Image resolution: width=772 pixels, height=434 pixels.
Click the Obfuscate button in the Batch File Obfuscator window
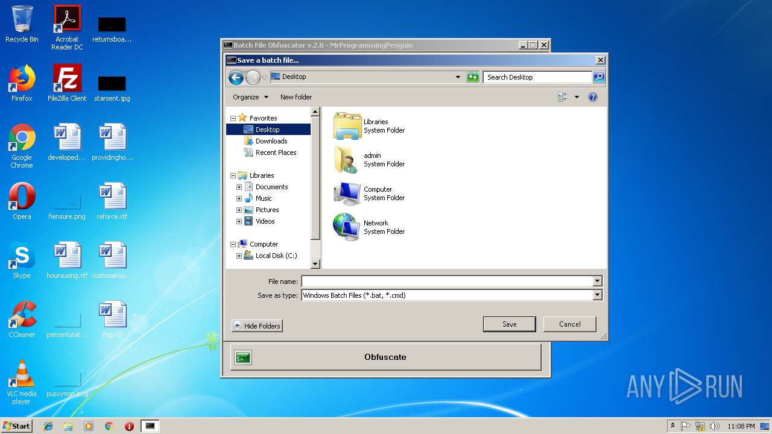[x=385, y=357]
